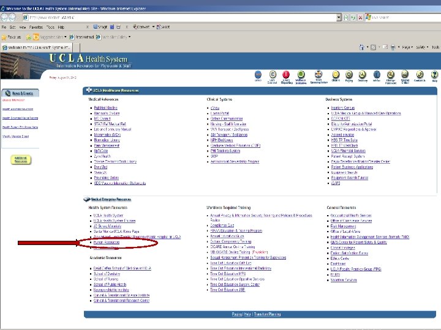Click Add to Favorites bar star icon
441x330 pixels.
click(28, 37)
